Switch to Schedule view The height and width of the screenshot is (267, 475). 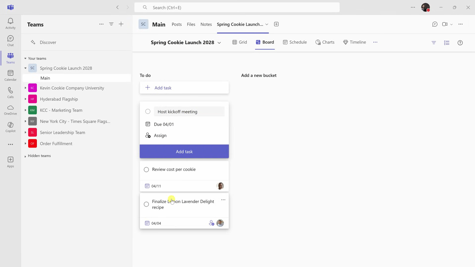(x=295, y=42)
